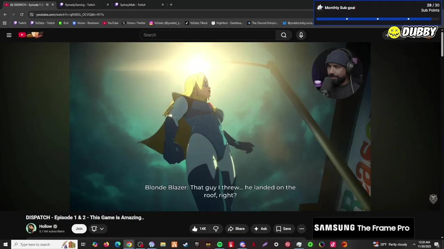The height and width of the screenshot is (249, 444).
Task: Open the YoDabz - Twitch bookmark
Action: (42, 23)
